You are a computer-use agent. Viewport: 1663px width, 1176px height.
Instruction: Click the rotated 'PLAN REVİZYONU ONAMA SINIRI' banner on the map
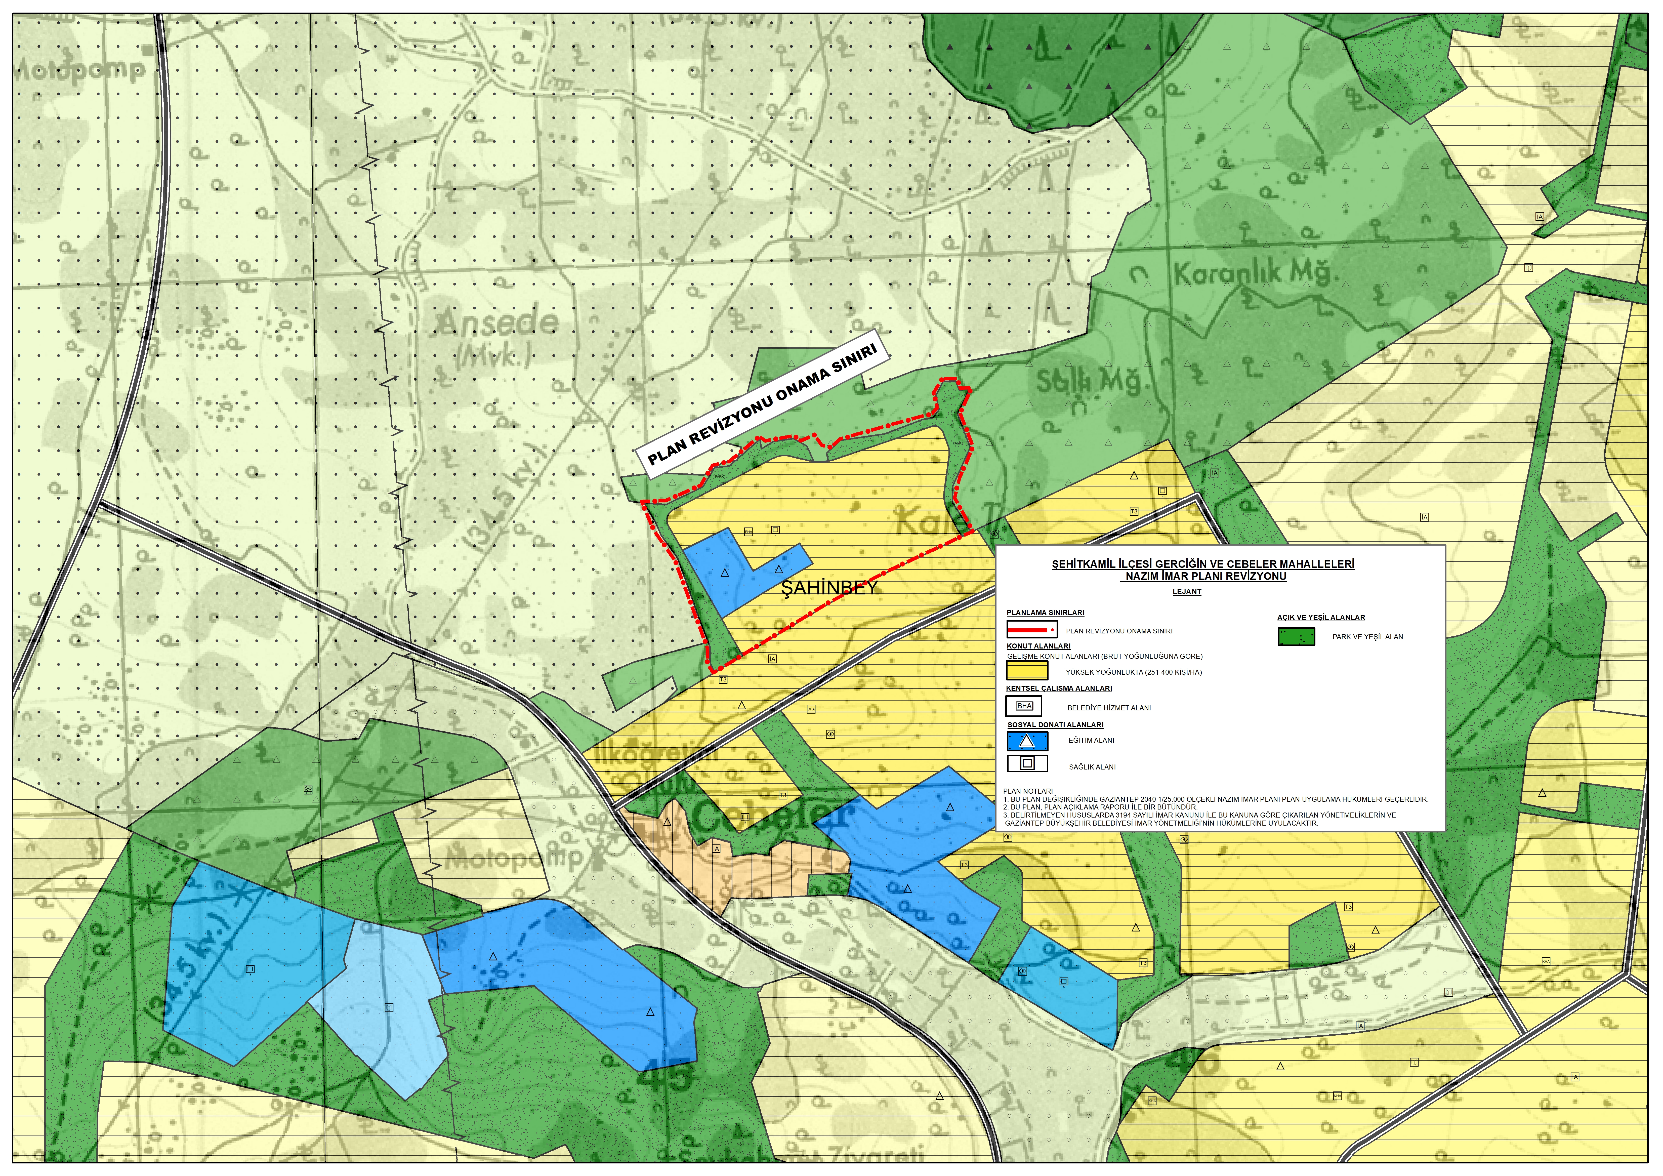tap(762, 404)
